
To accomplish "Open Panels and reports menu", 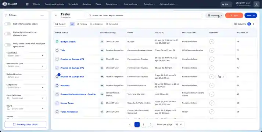I will tap(54, 4).
